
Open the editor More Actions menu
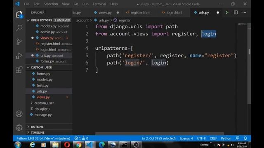pos(244,12)
